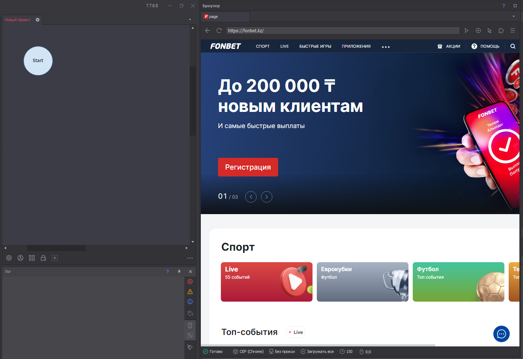Image resolution: width=523 pixels, height=359 pixels.
Task: Toggle the diagonal-arrow square button in log sidebar
Action: point(190,335)
